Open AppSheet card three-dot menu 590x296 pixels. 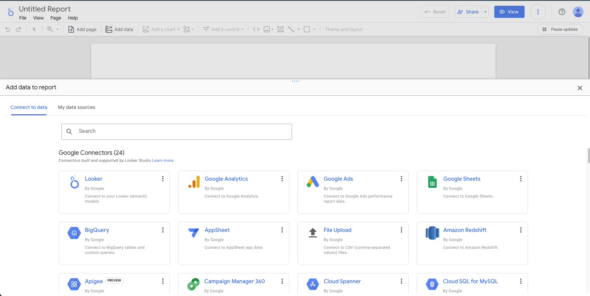point(282,230)
